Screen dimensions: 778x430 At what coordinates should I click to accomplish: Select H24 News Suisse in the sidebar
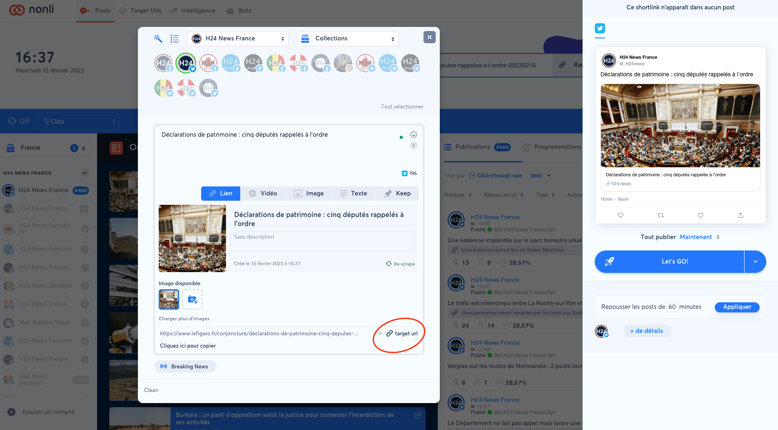pos(42,304)
